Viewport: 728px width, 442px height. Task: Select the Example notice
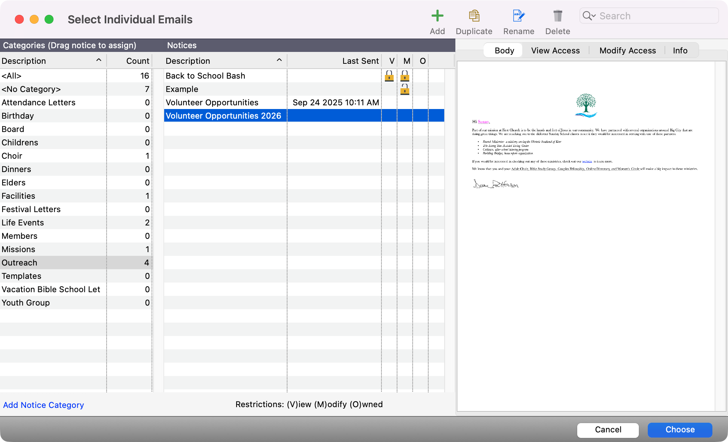pos(304,89)
